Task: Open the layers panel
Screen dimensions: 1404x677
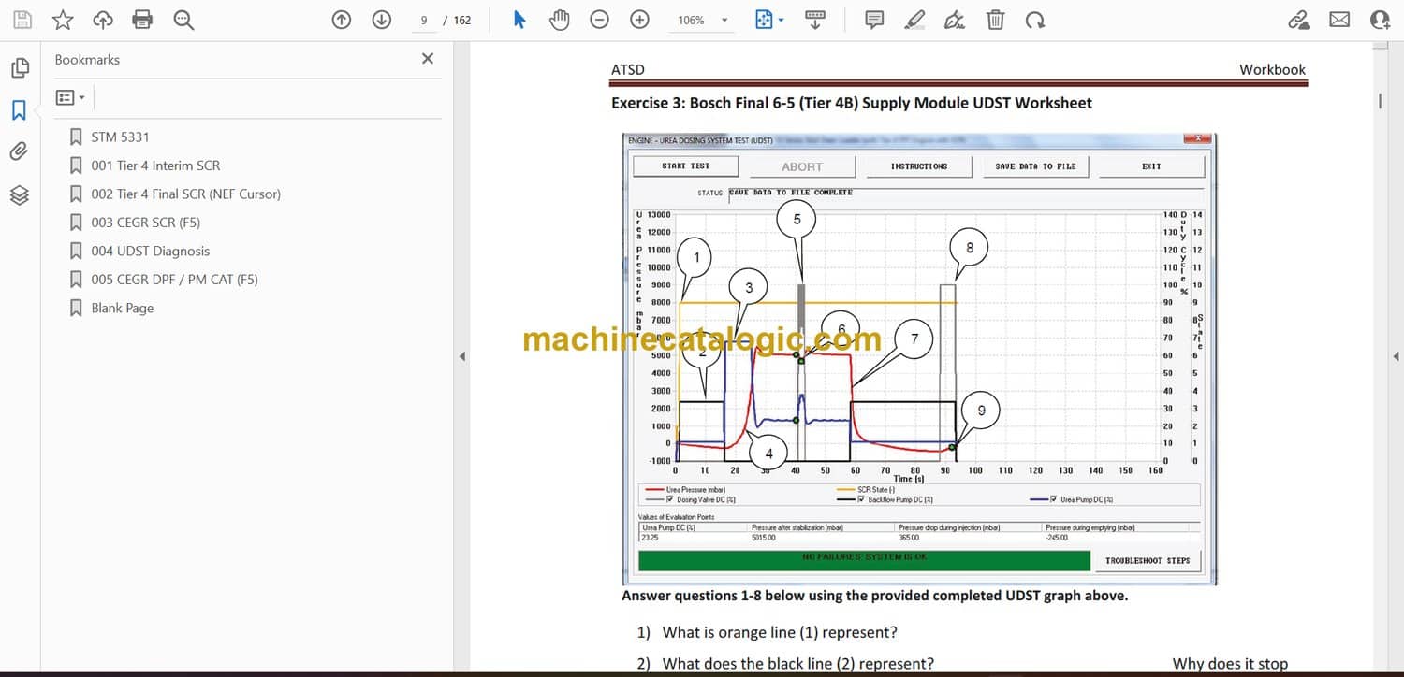Action: (x=19, y=194)
